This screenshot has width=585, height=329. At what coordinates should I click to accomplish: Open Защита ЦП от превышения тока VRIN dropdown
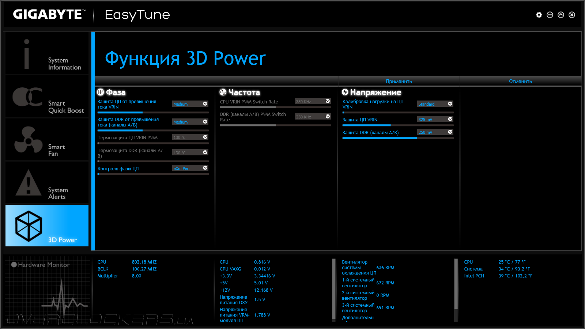click(190, 104)
